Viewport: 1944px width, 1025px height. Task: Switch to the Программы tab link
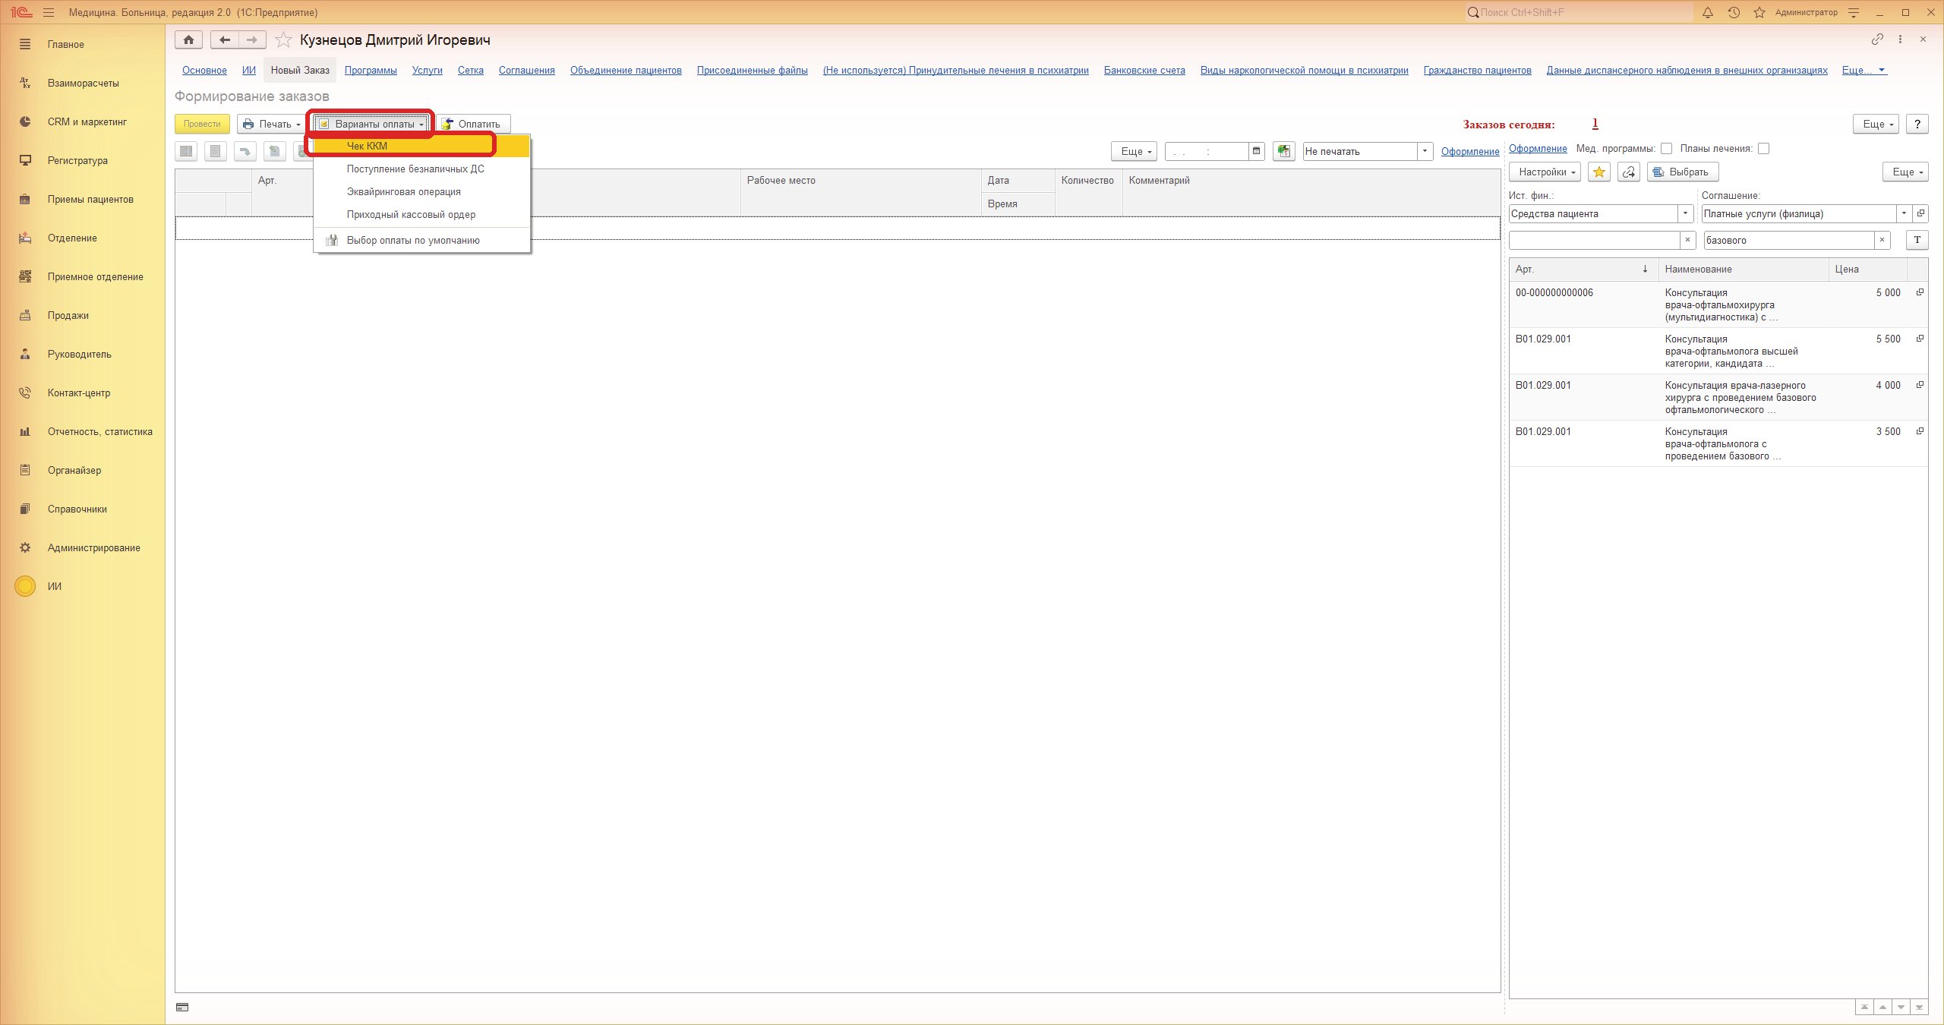(x=371, y=70)
